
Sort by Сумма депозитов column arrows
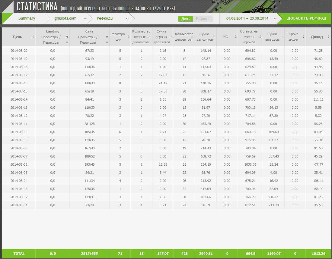pos(214,37)
